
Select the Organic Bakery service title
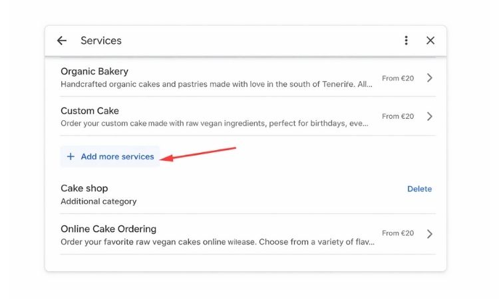pyautogui.click(x=94, y=71)
